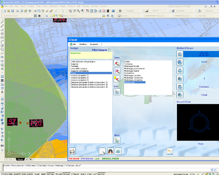The image size is (219, 175).
Task: Uncheck the Filtro Categorie checkbox
Action: 109,50
